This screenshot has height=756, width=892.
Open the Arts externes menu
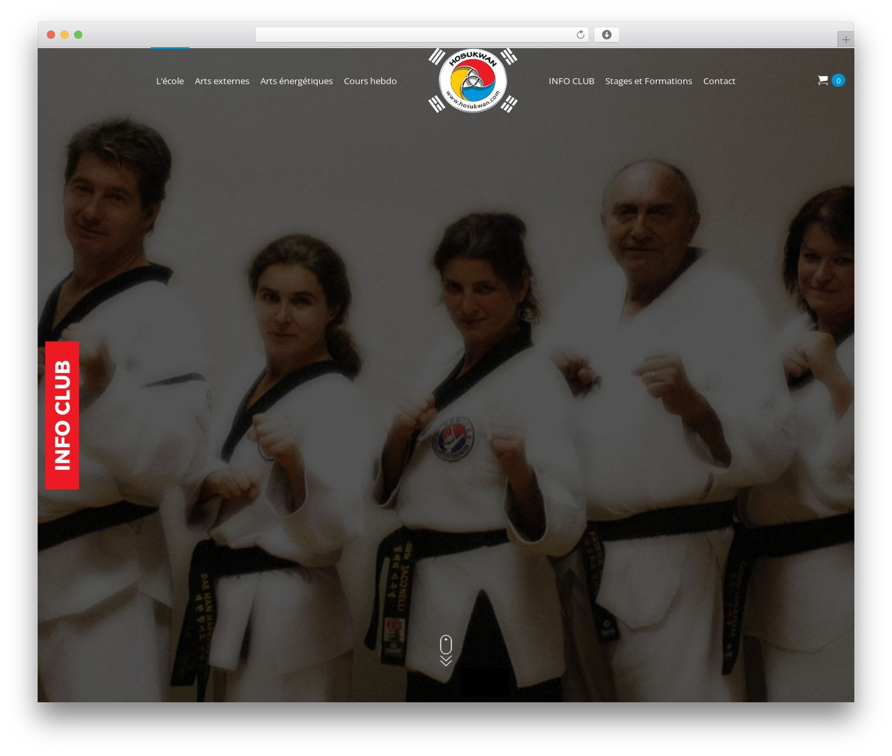(222, 81)
